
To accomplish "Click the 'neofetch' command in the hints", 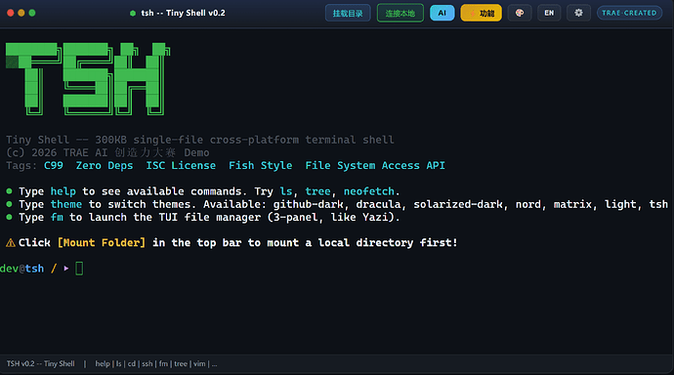I will [x=369, y=191].
